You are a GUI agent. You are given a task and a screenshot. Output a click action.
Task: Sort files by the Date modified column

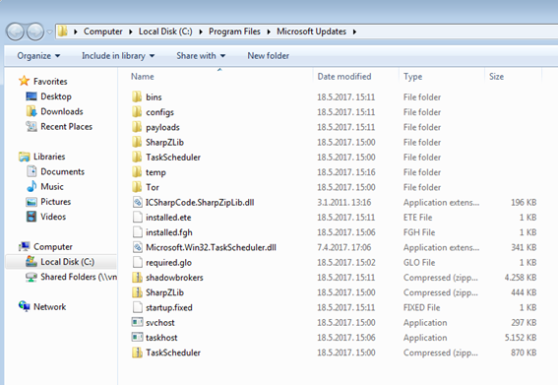(x=344, y=77)
